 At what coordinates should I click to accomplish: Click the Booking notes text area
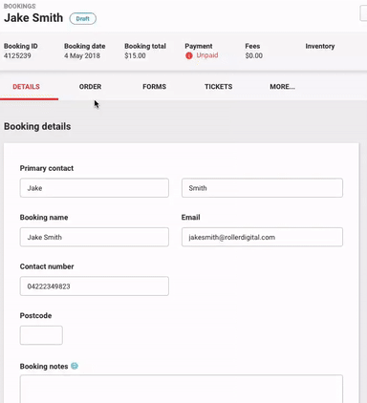pyautogui.click(x=182, y=389)
